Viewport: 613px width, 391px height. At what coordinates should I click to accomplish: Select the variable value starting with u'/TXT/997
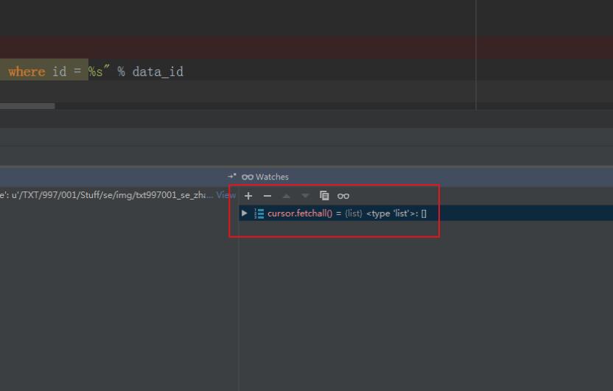click(111, 195)
